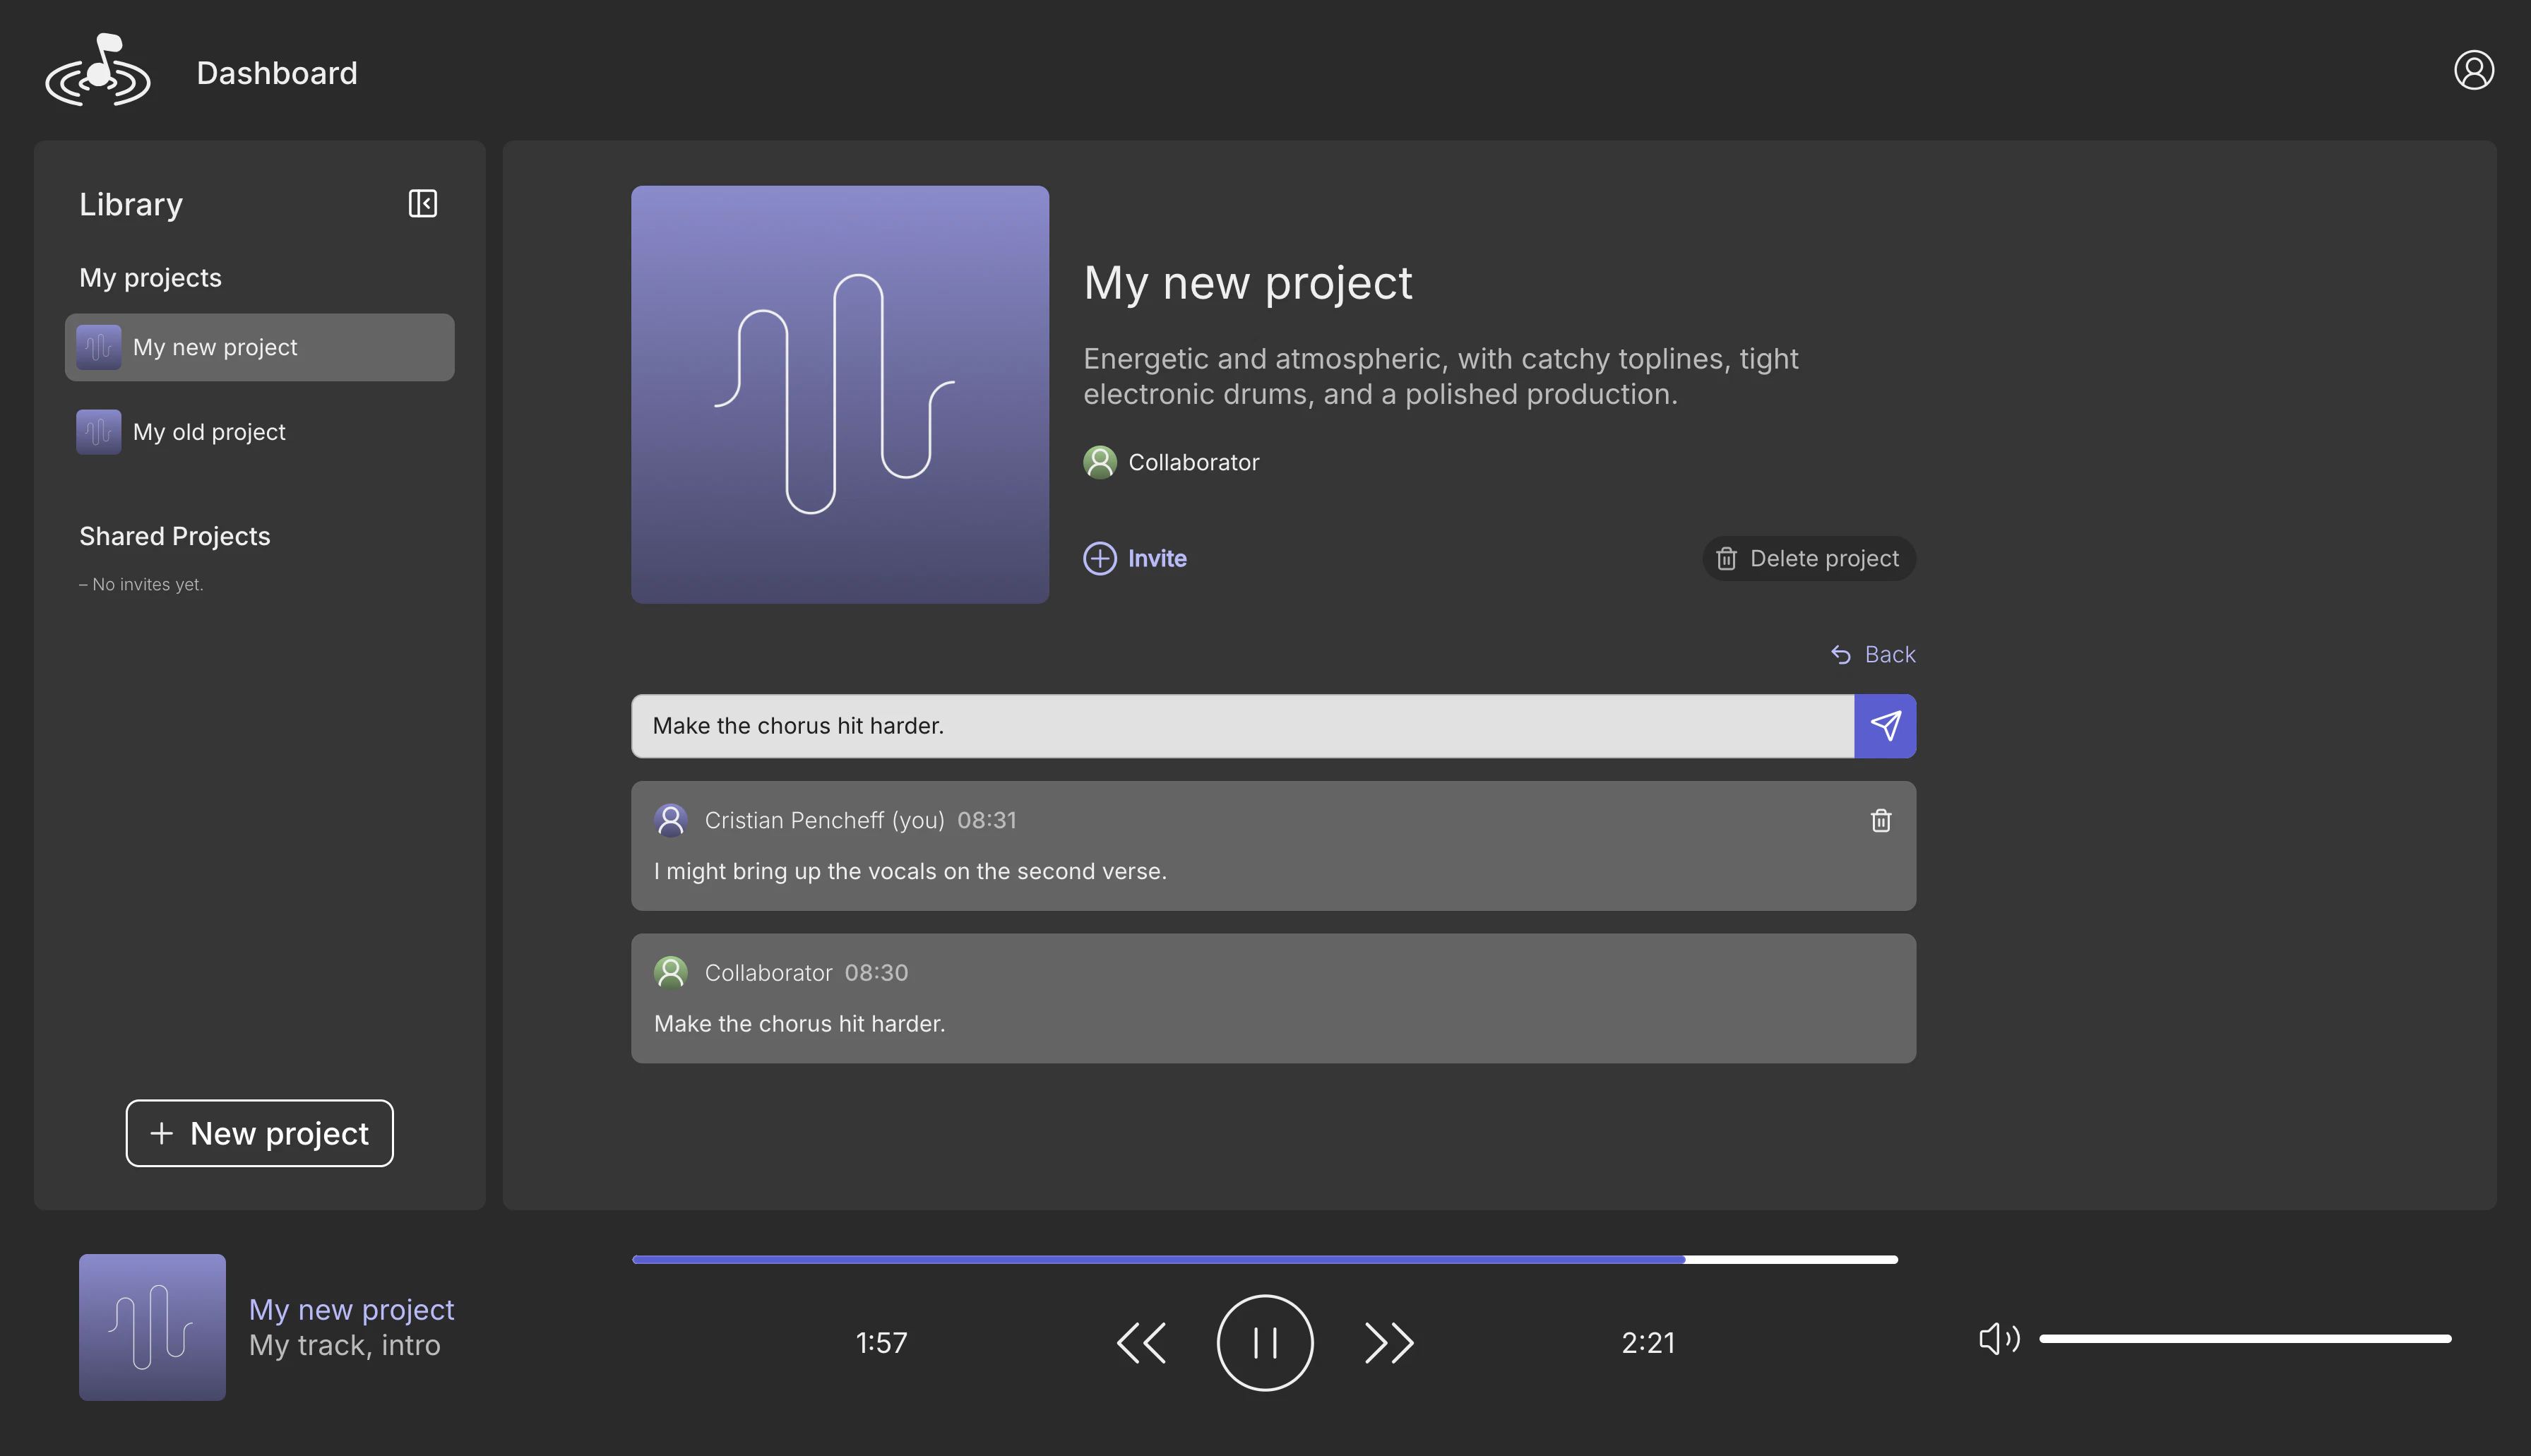Click the app logo in the header
The image size is (2531, 1456).
pos(98,70)
